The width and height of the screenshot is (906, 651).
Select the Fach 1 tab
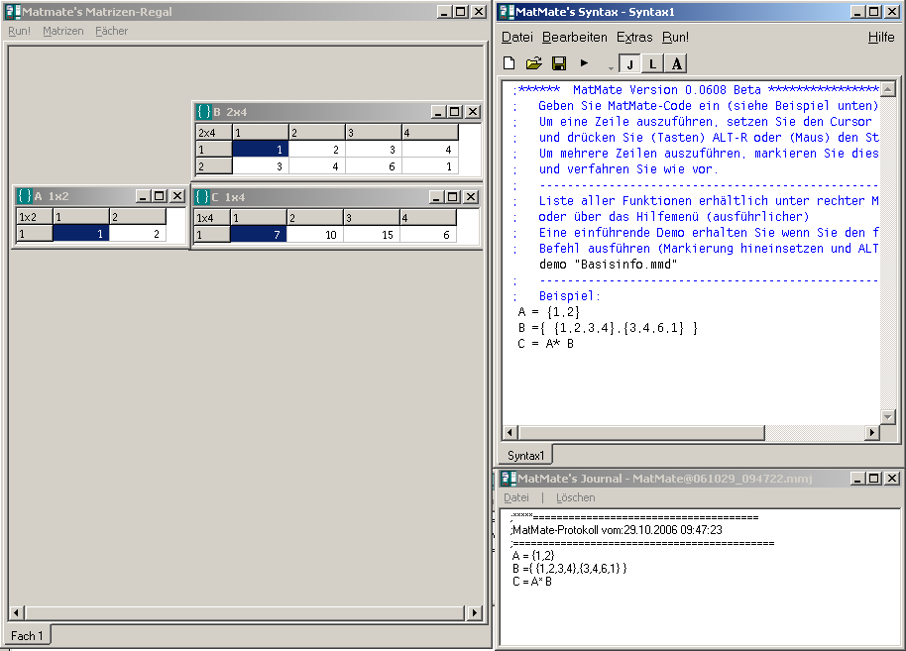(27, 635)
